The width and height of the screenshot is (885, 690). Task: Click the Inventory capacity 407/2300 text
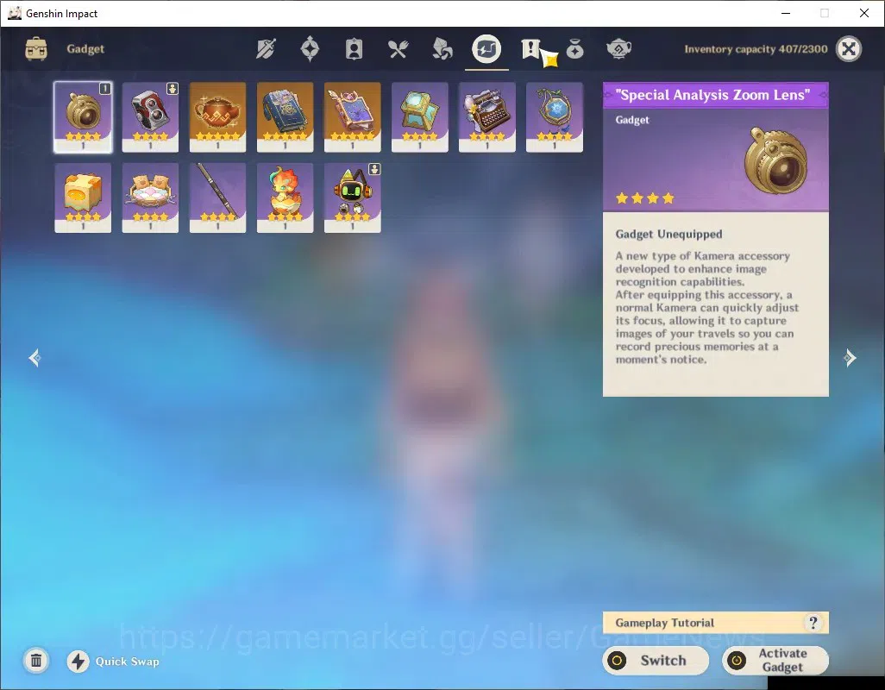click(x=756, y=49)
